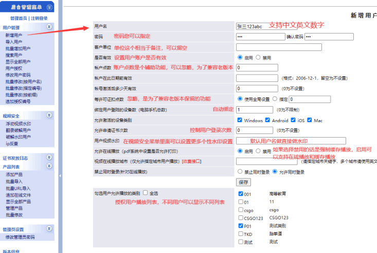Screen dimensions: 377x253
Task: Select 禁止同时登录 radio option
Action: coord(240,172)
